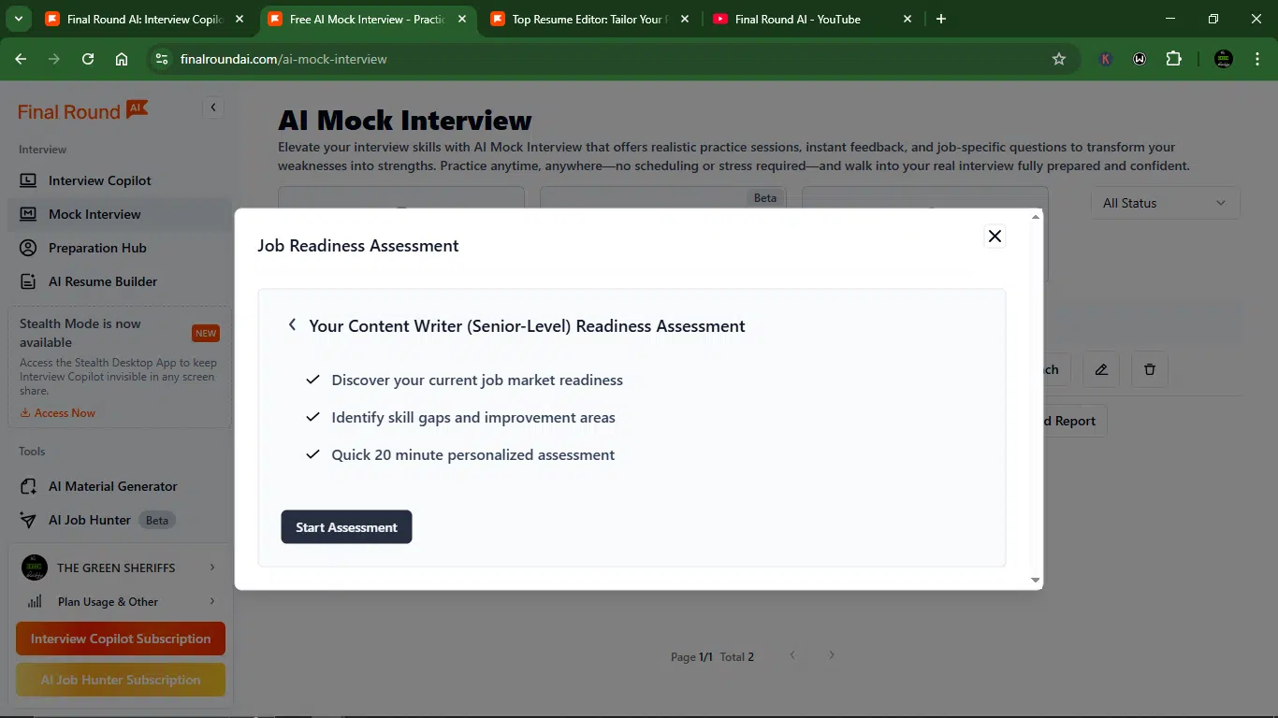
Task: Open AI Resume Builder
Action: (x=120, y=281)
